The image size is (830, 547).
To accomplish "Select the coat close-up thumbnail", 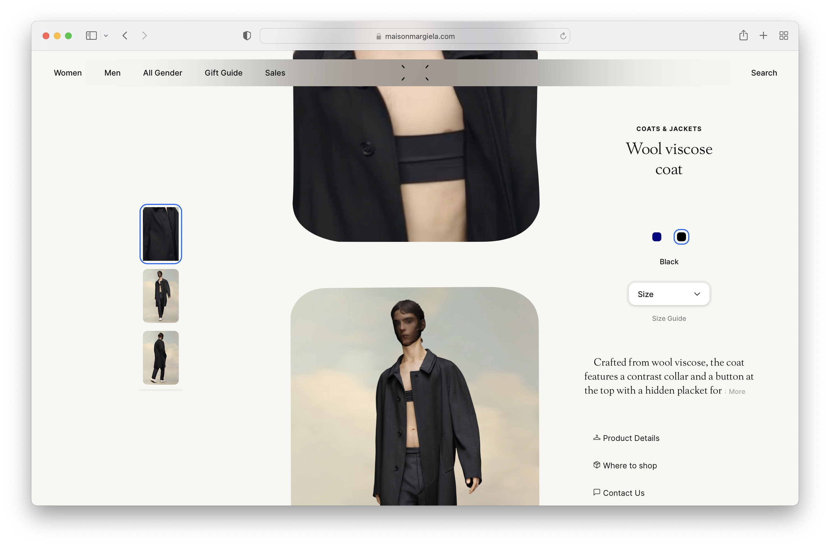I will (161, 234).
